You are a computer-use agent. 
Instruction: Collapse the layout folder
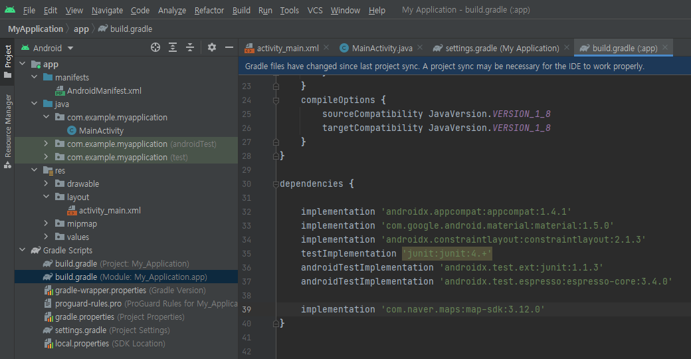[x=46, y=197]
